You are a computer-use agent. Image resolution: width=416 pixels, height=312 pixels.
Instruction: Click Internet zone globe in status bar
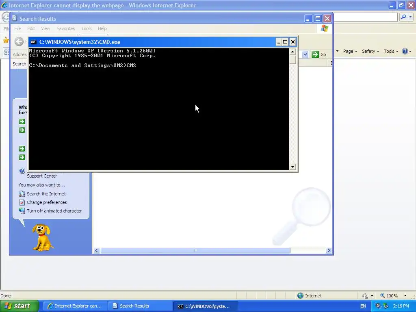[x=300, y=296]
